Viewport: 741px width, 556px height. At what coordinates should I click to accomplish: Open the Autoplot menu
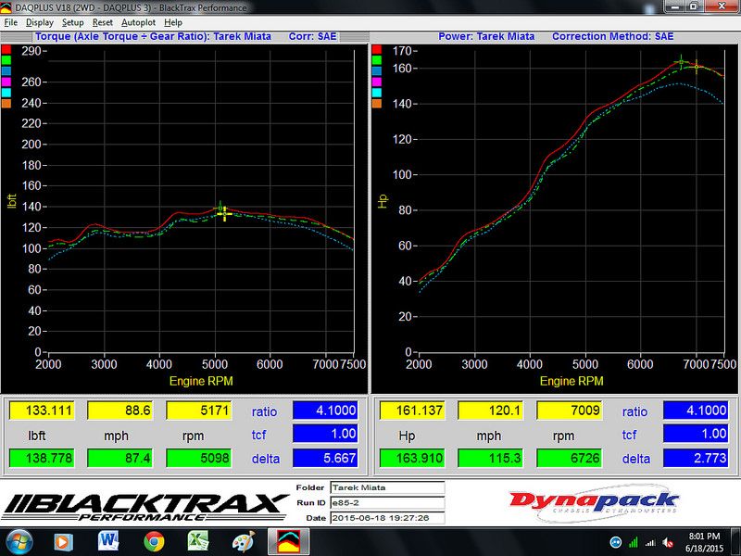138,22
